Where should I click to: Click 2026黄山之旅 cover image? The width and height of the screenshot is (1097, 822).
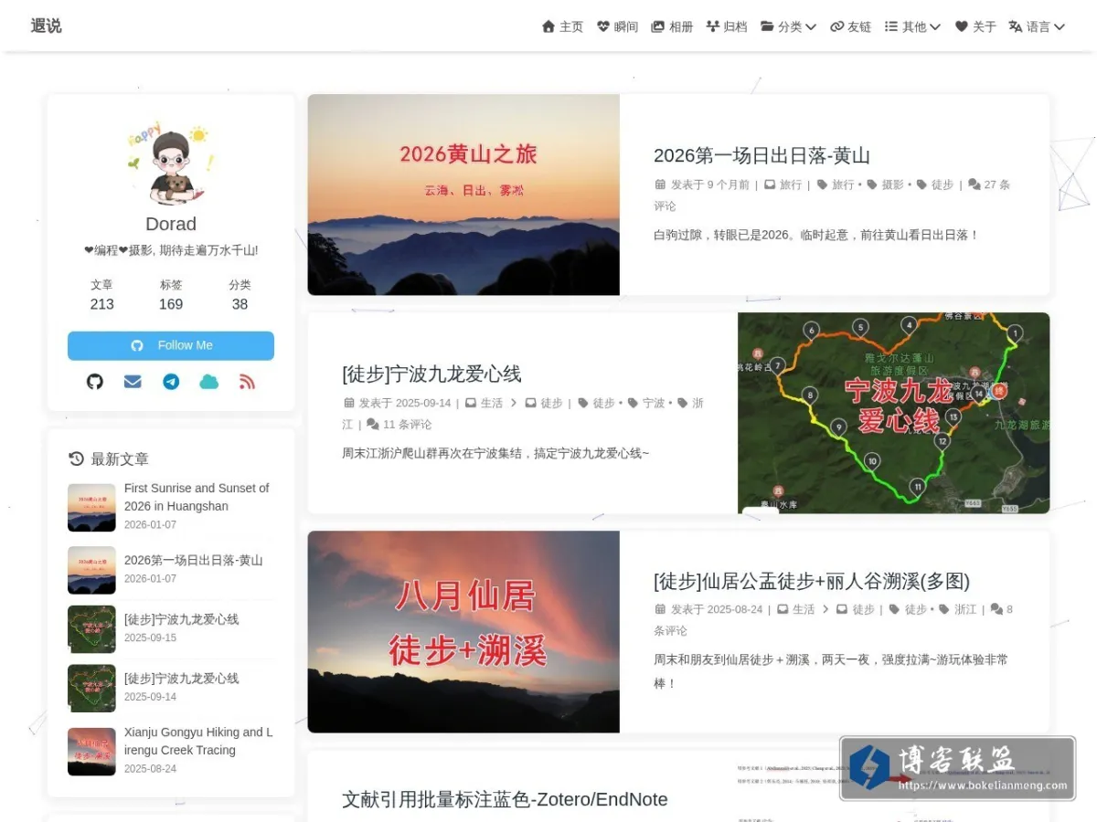point(463,195)
